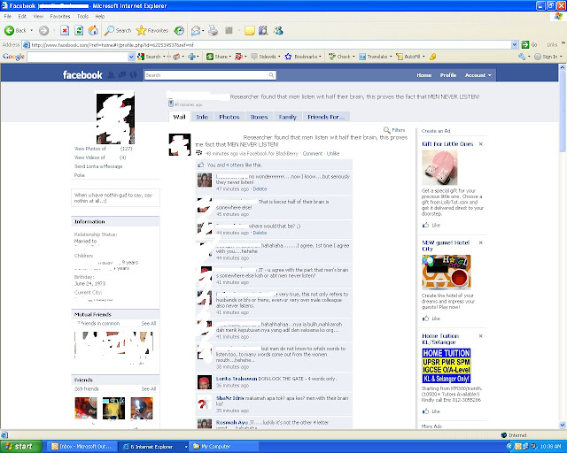Screen dimensions: 567x453
Task: Switch to the Info tab
Action: click(202, 117)
